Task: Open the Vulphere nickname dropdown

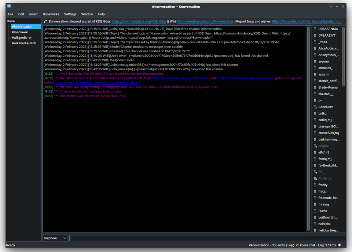Action: coord(55,238)
